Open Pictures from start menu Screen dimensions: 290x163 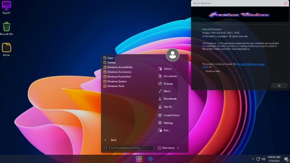tap(165, 84)
